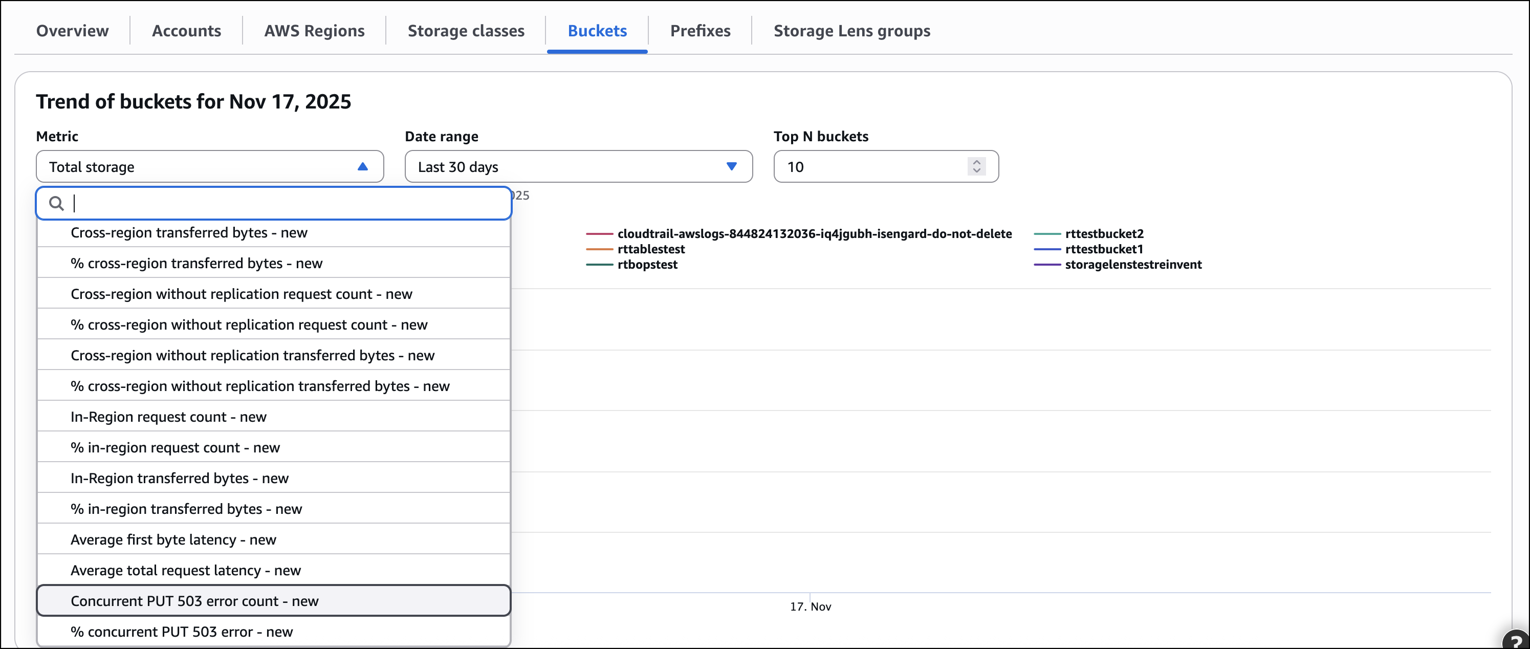
Task: Select Concurrent PUT 503 error count option
Action: point(194,601)
